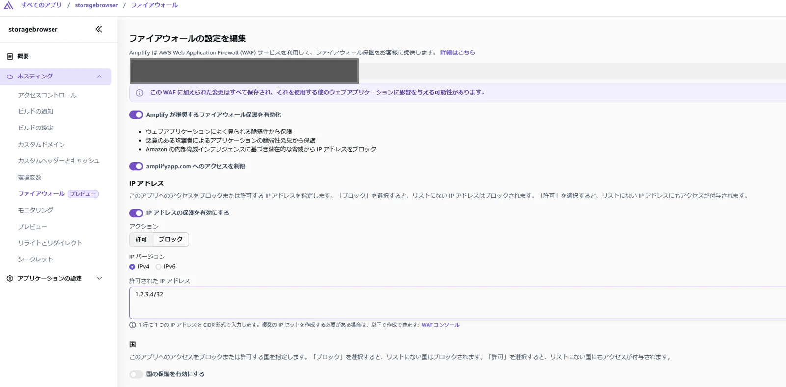Click info icon beside CIDR hint
The width and height of the screenshot is (786, 387).
click(x=133, y=325)
